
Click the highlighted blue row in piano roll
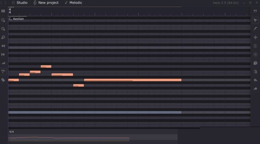tap(95, 113)
